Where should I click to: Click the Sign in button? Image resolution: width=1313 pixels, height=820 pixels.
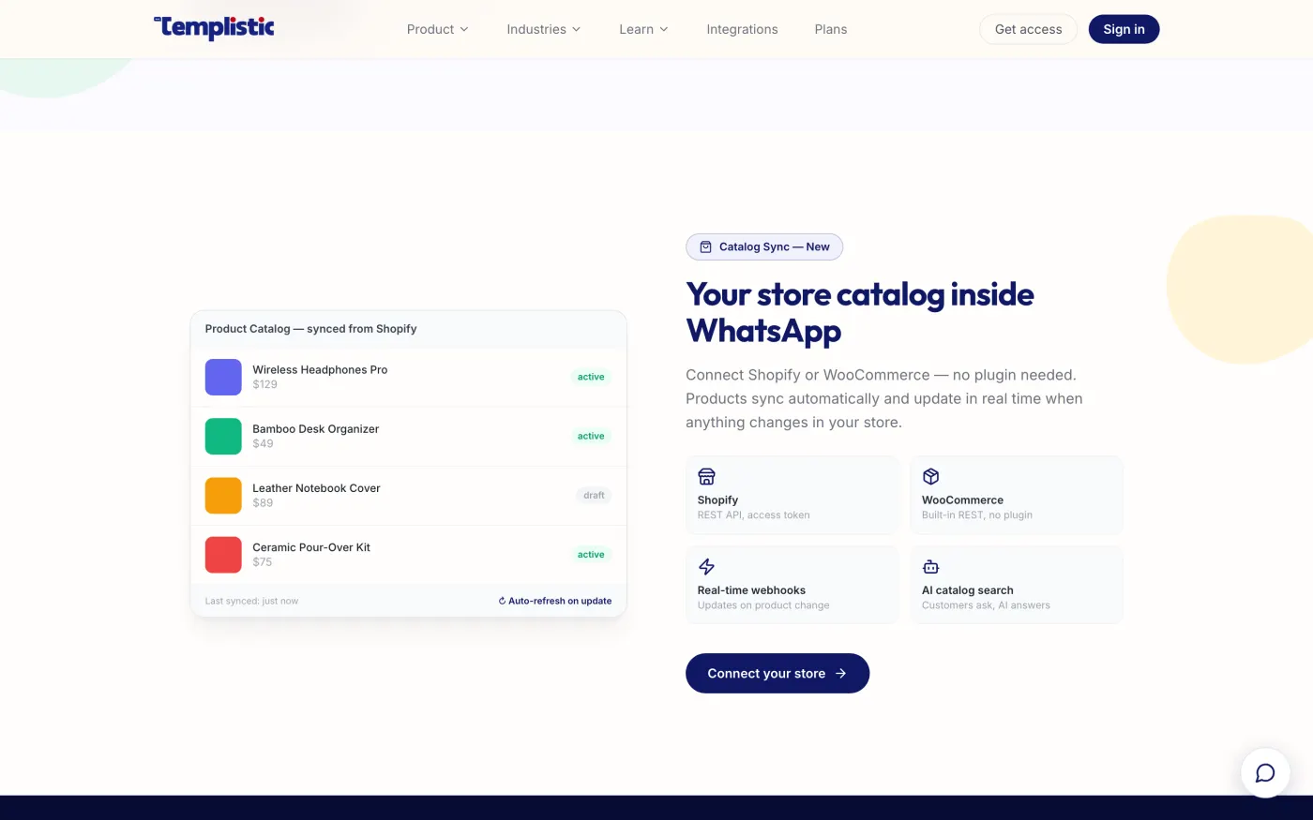1124,29
